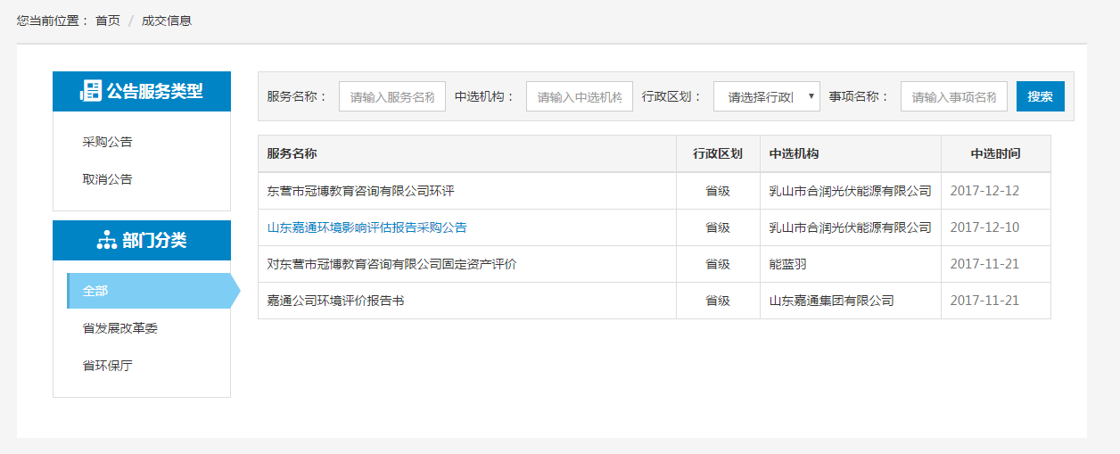This screenshot has width=1120, height=454.
Task: Focus the 服务名称 input field
Action: [391, 96]
